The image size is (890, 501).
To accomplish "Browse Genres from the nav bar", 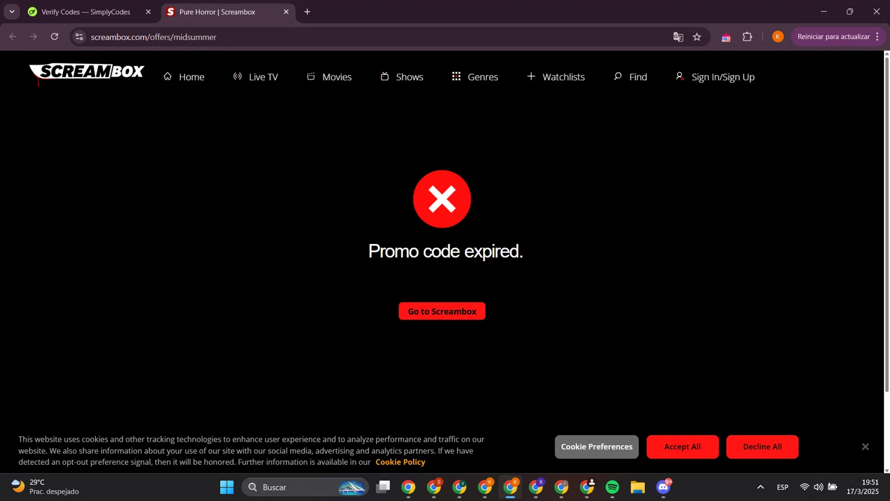I will pos(475,77).
